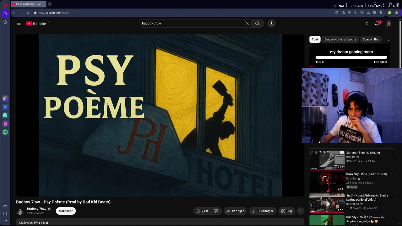Open Spotify in the sidebar

pos(5,132)
